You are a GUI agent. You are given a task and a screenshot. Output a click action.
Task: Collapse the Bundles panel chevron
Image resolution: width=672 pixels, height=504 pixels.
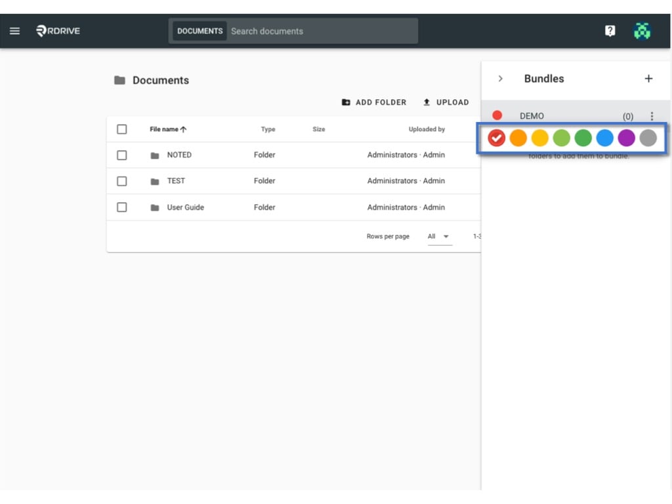click(500, 79)
